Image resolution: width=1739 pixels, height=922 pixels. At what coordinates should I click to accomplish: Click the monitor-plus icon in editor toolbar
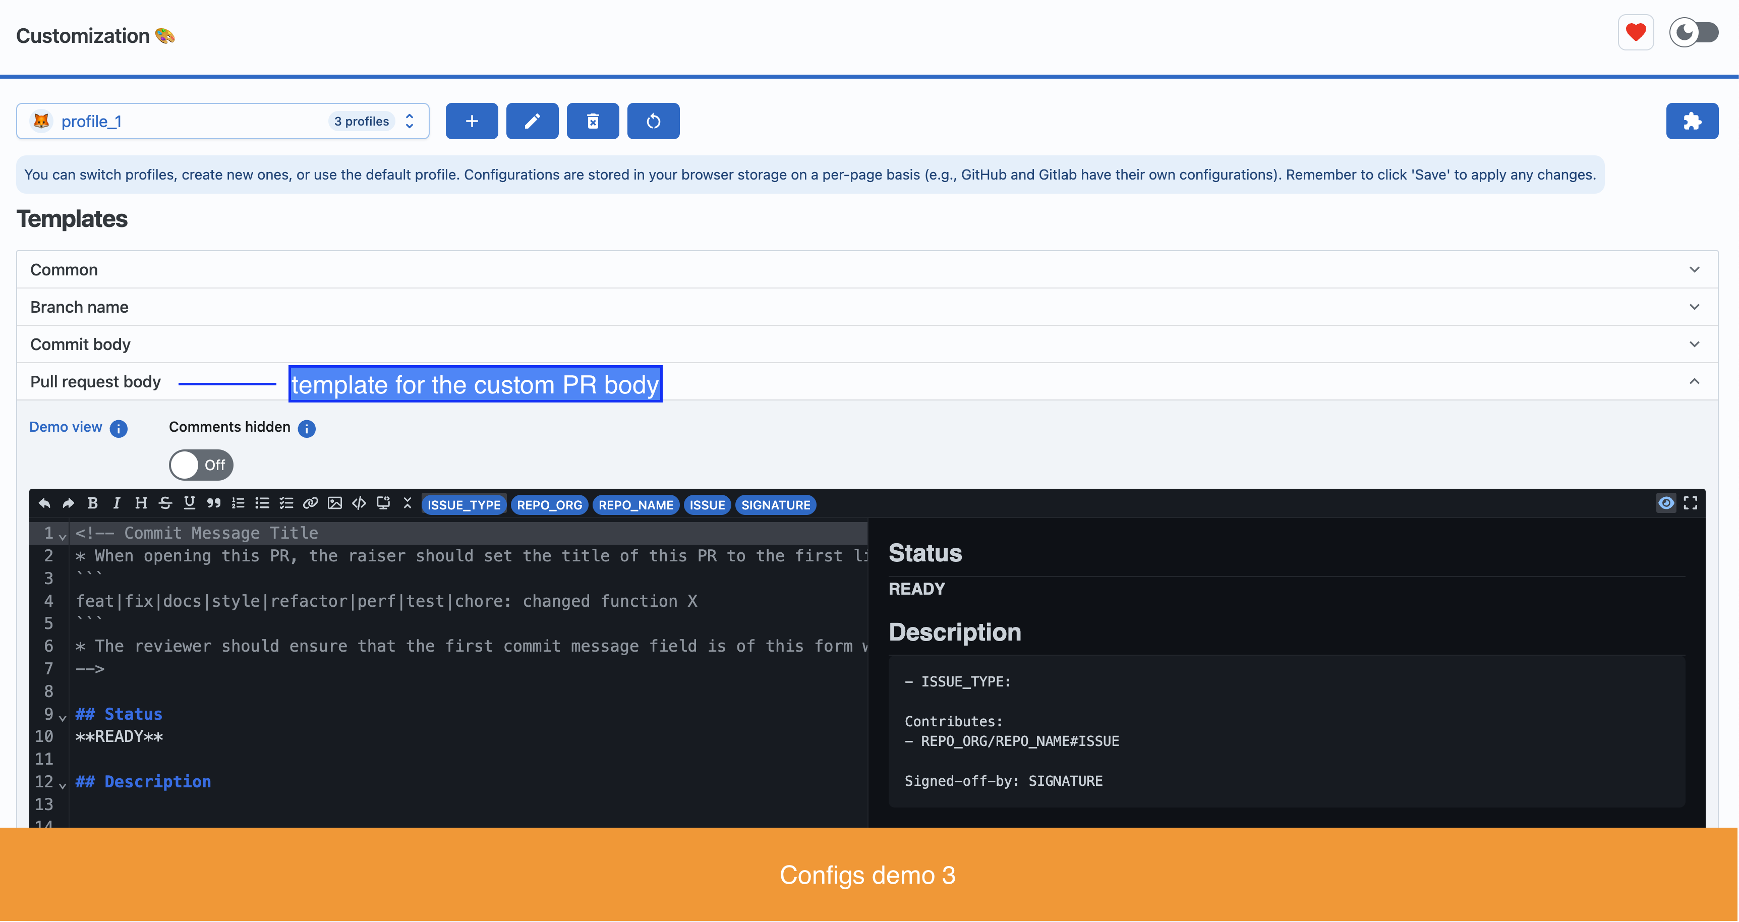pos(383,503)
